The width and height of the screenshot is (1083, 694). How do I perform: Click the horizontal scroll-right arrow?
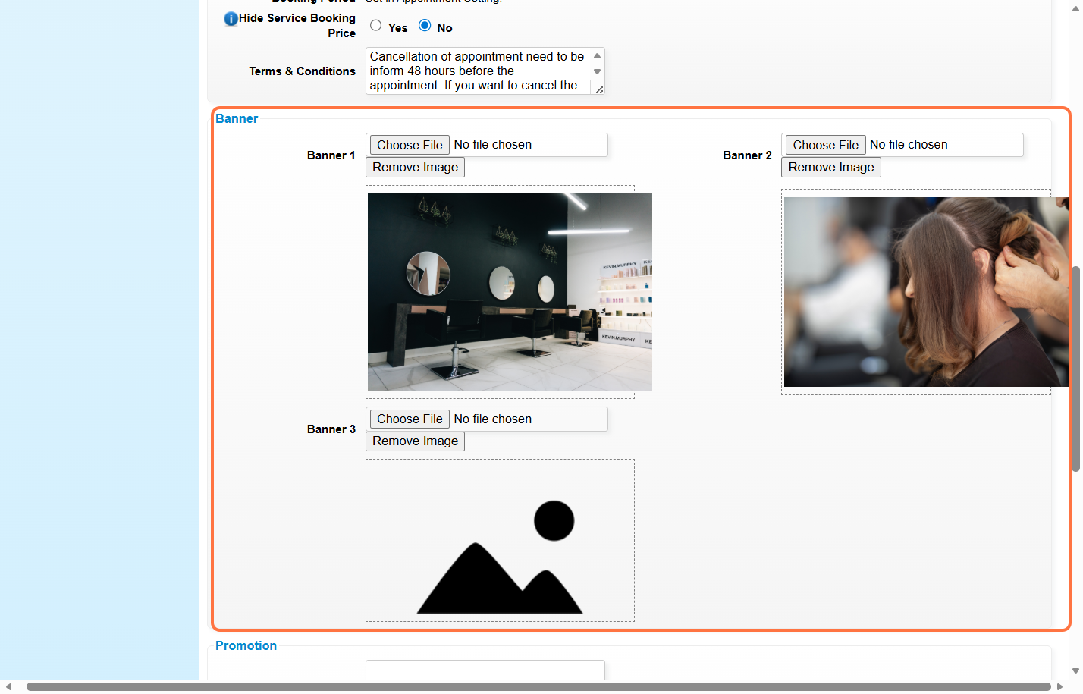tap(1059, 687)
